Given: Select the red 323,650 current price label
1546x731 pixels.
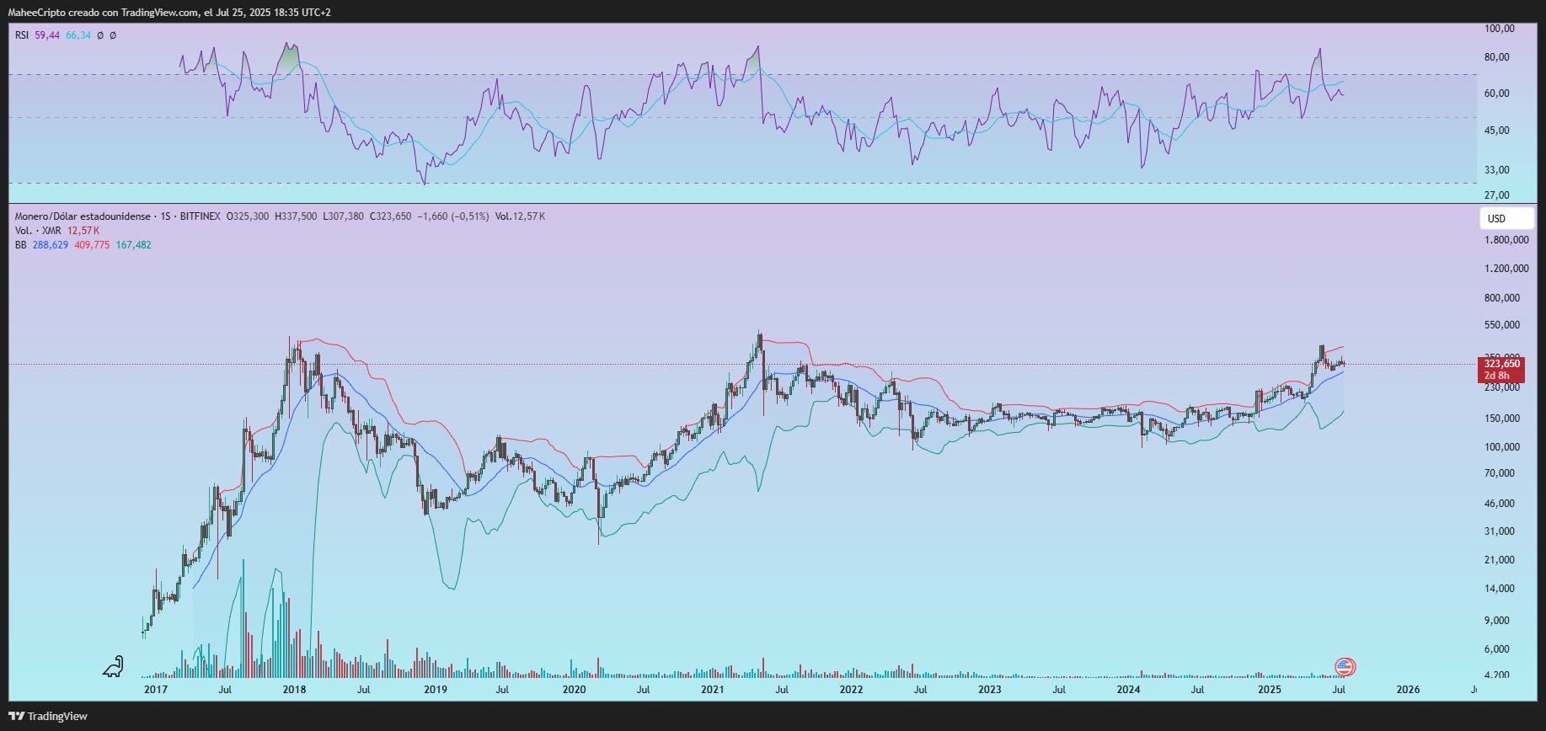Looking at the screenshot, I should click(1501, 364).
